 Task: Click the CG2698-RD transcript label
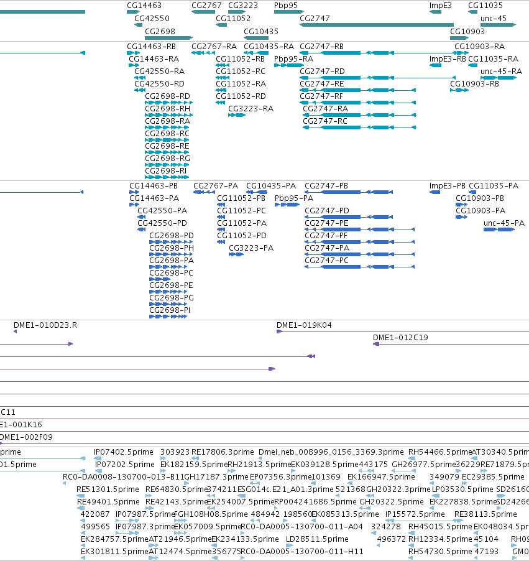point(167,96)
